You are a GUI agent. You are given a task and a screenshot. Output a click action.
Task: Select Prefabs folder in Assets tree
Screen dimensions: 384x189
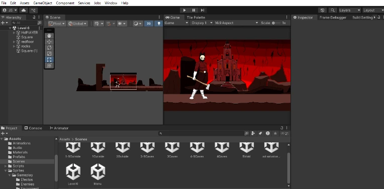point(19,157)
